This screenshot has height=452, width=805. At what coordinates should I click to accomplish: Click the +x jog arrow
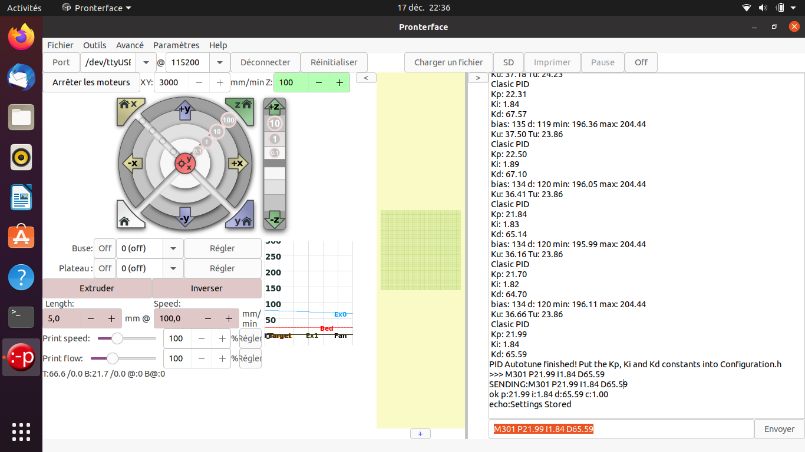(237, 163)
